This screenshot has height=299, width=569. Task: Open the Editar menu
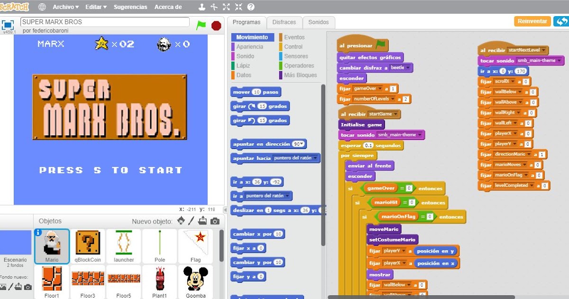[95, 7]
